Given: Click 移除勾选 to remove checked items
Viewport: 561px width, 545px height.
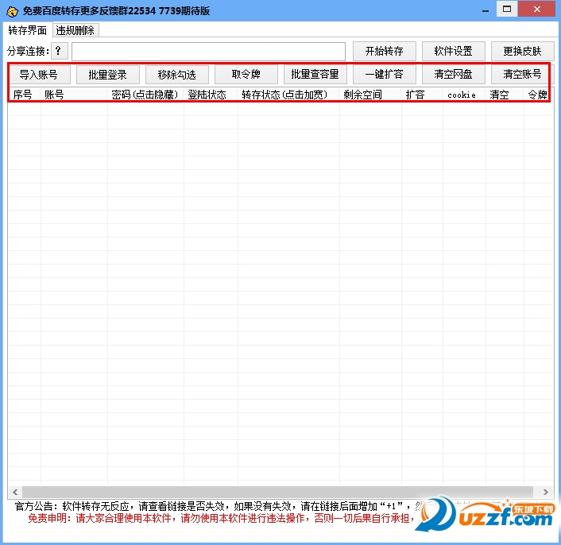Looking at the screenshot, I should 177,75.
